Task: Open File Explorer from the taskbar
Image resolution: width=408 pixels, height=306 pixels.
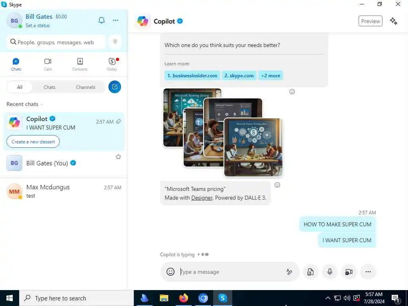Action: (x=164, y=298)
